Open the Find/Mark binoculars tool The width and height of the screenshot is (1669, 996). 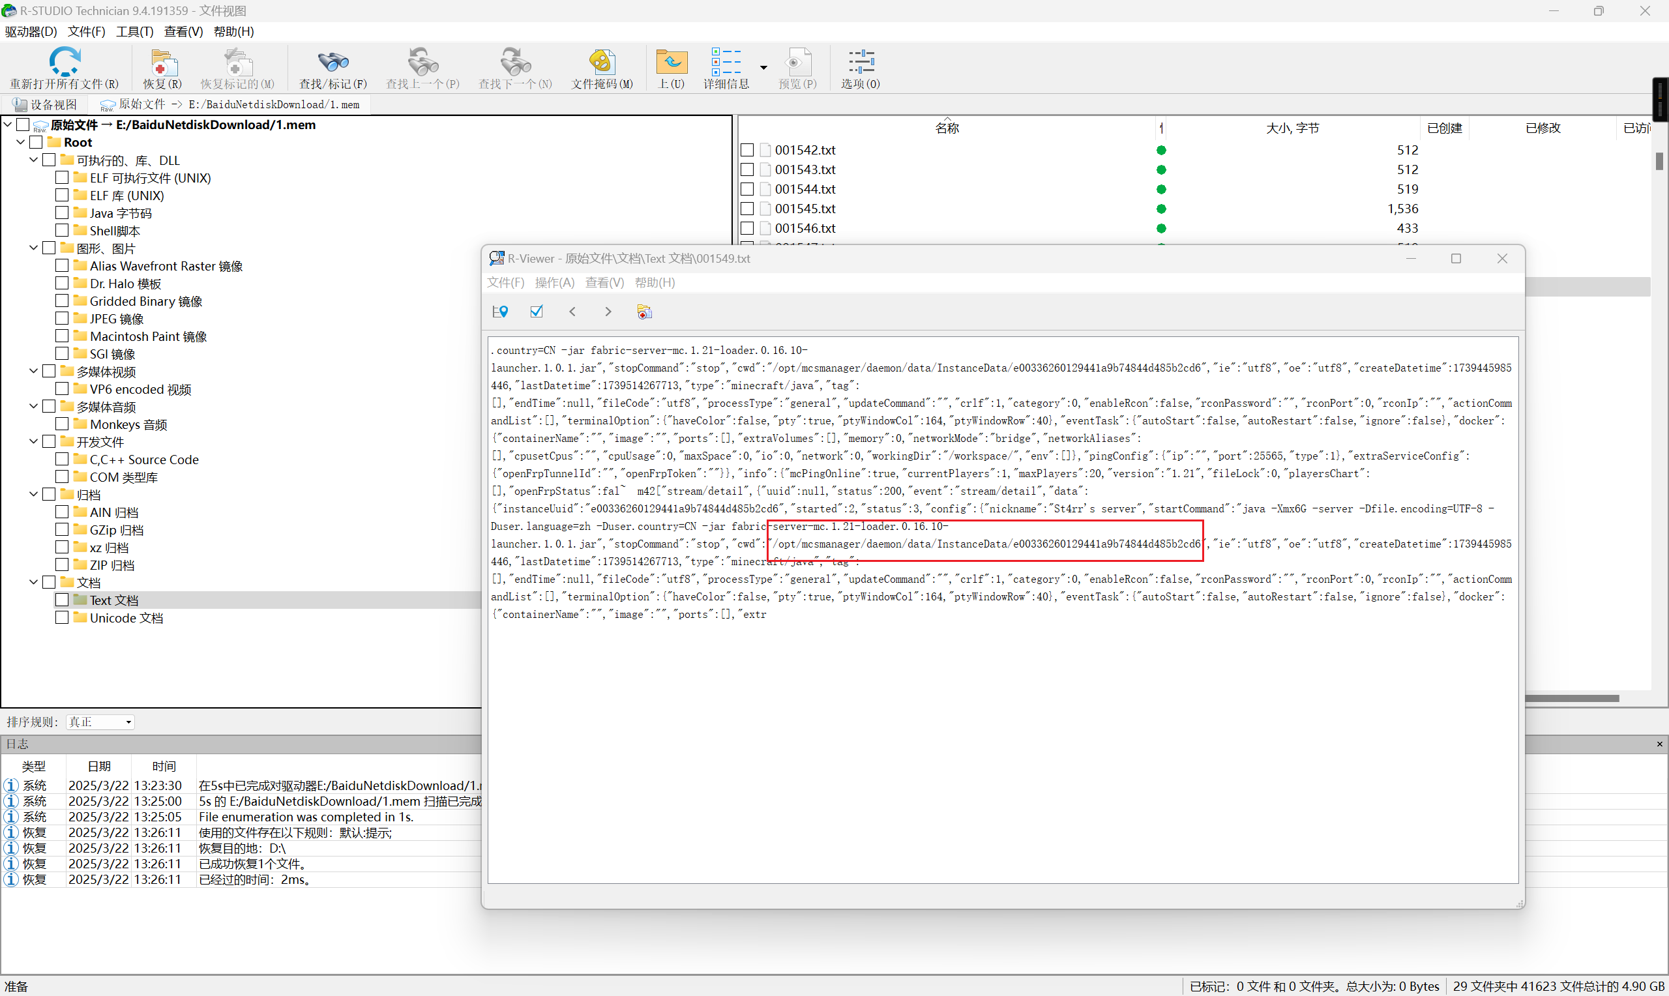pyautogui.click(x=333, y=63)
